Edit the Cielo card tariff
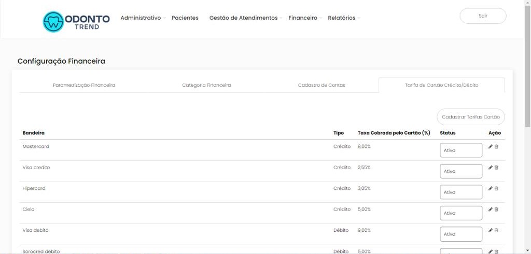 491,210
